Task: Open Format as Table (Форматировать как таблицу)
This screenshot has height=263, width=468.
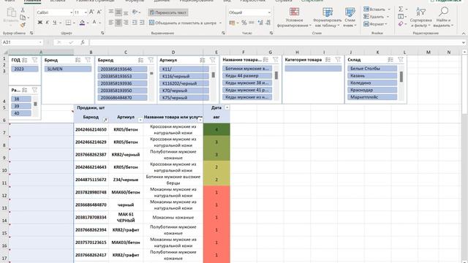Action: pos(327,18)
